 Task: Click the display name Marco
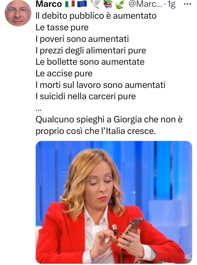pyautogui.click(x=49, y=4)
